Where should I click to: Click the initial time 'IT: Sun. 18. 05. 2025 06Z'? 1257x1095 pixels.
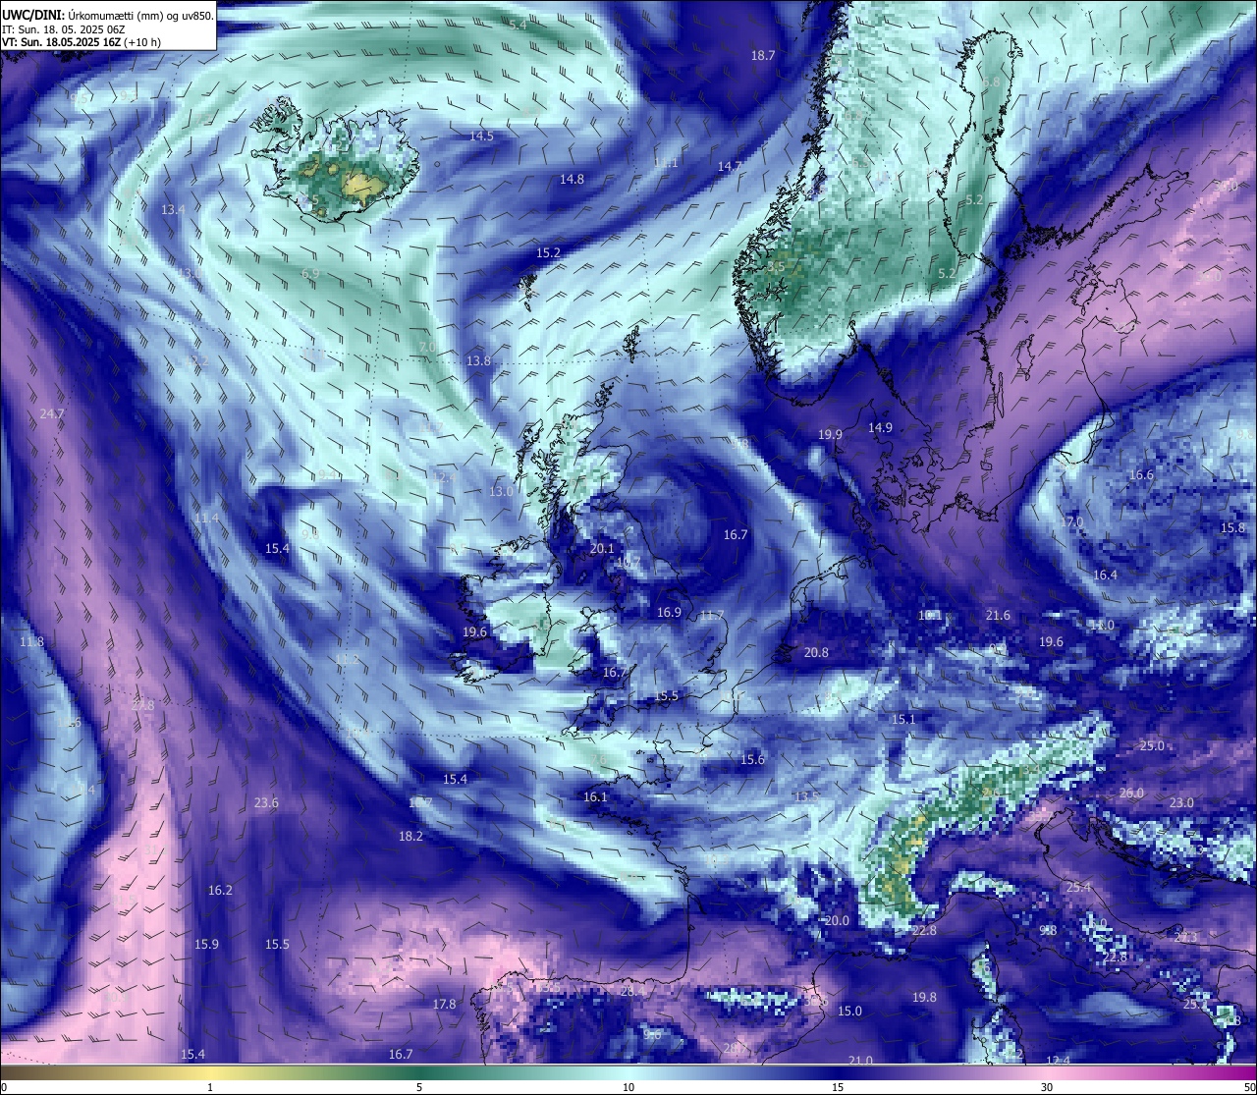63,29
